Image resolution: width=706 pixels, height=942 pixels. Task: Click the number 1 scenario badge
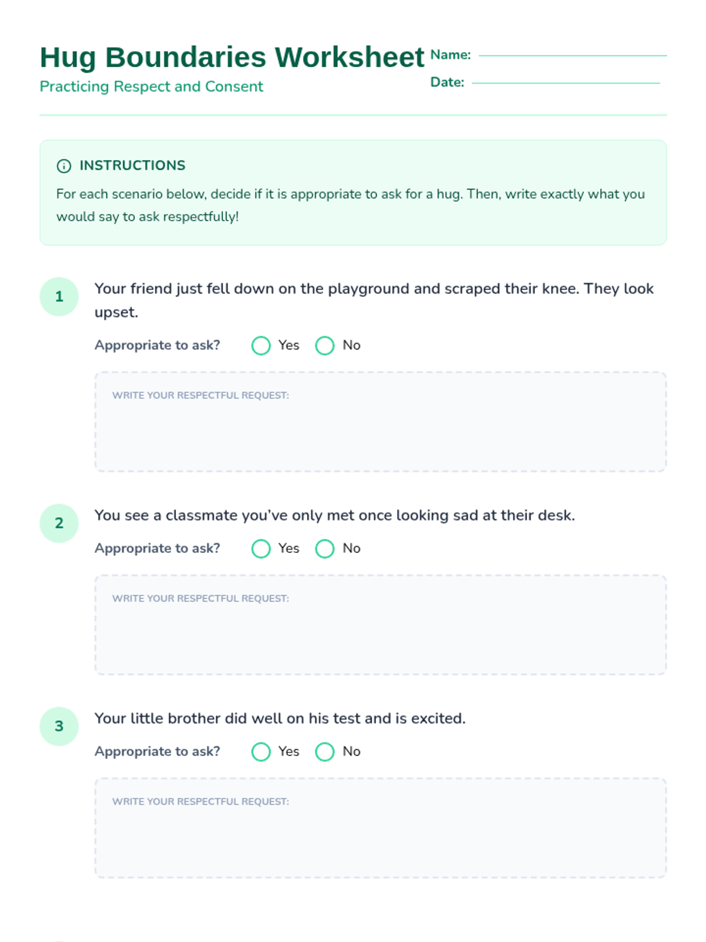click(x=59, y=297)
